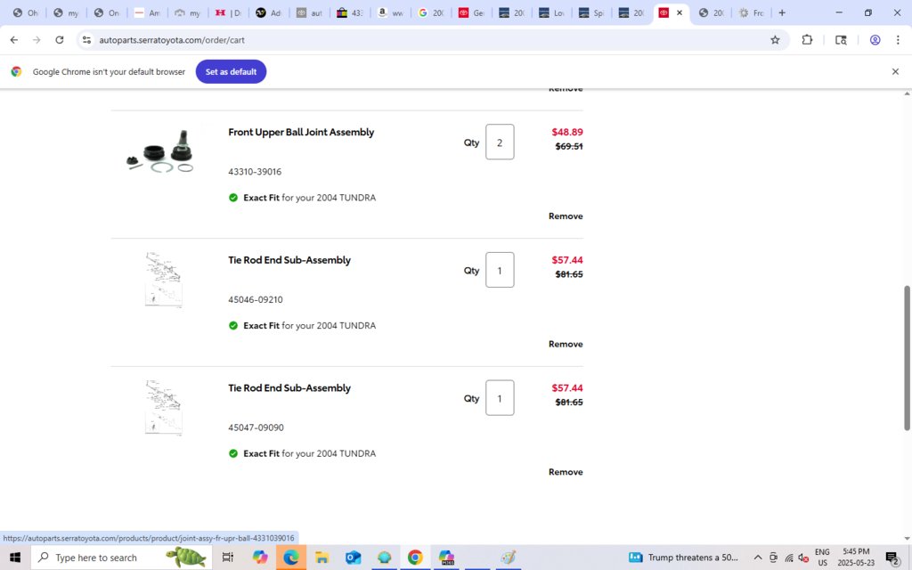
Task: Open the 'Ad' tab
Action: (269, 12)
